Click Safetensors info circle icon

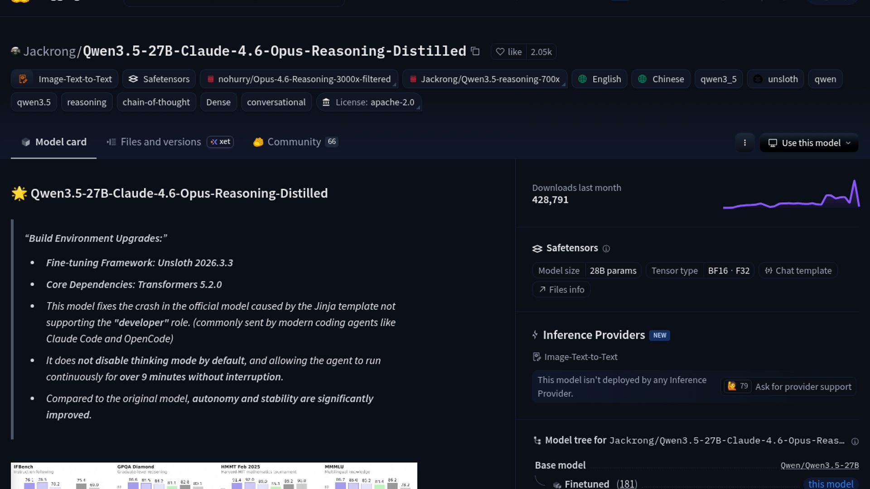click(x=606, y=249)
